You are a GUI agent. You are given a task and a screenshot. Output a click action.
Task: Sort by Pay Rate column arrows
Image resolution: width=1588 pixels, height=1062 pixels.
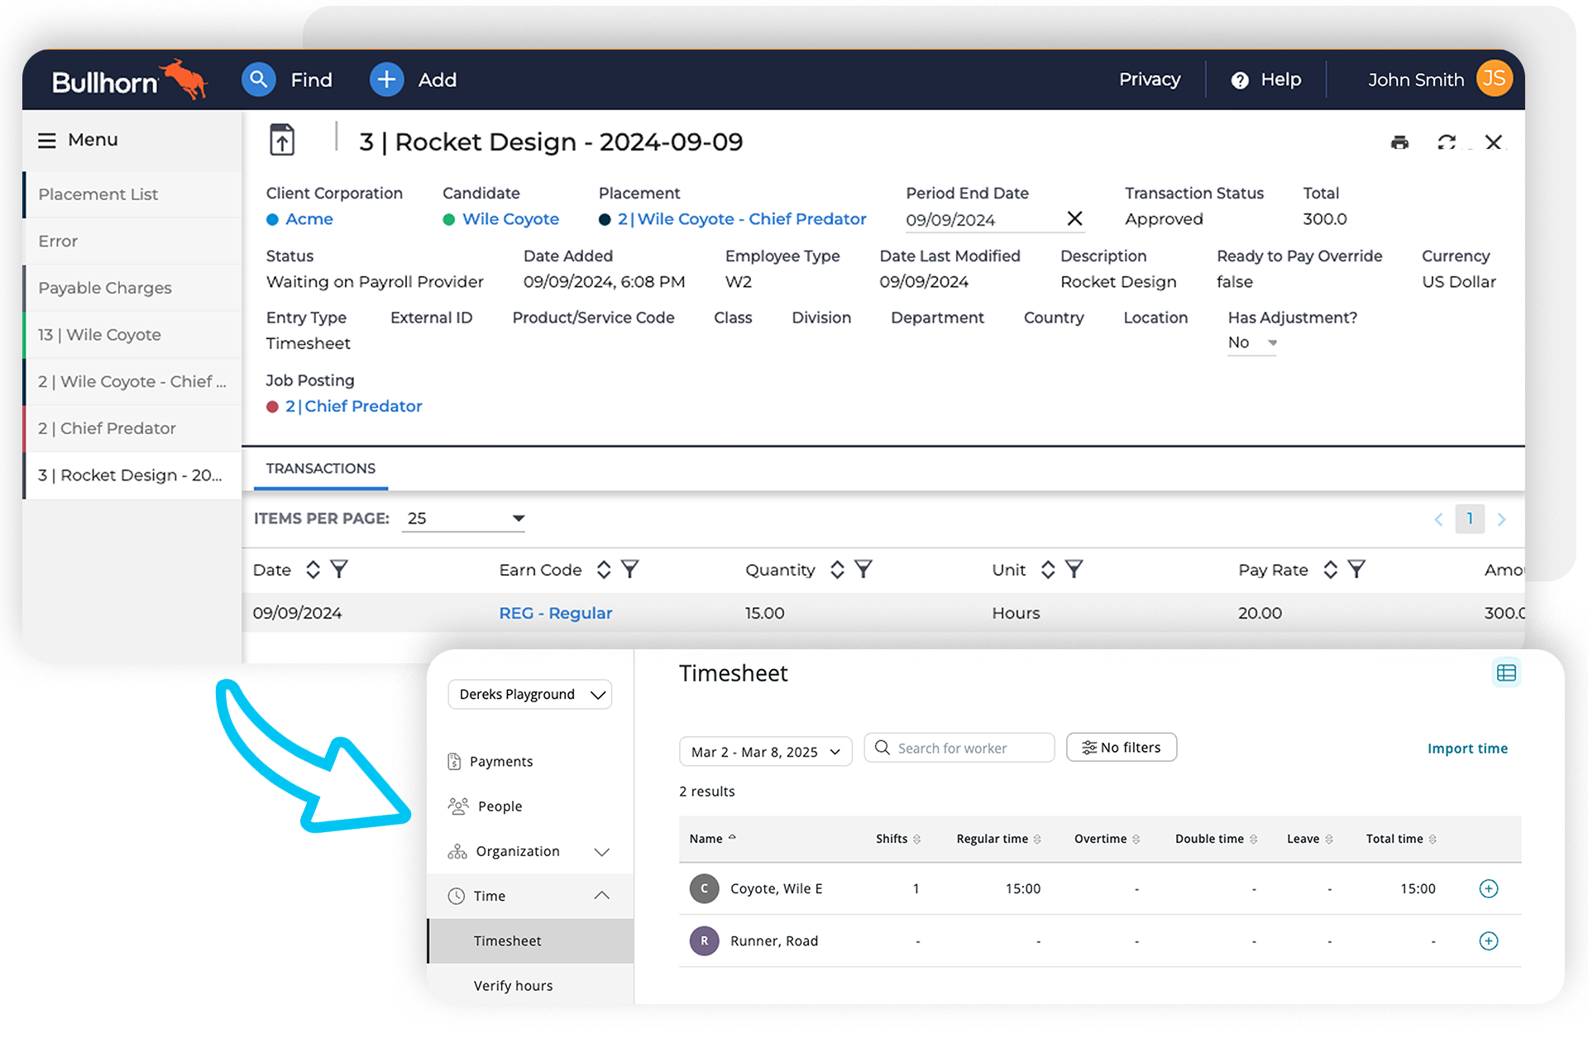(x=1330, y=569)
